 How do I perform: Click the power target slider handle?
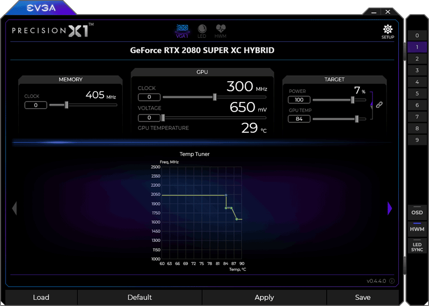[352, 100]
